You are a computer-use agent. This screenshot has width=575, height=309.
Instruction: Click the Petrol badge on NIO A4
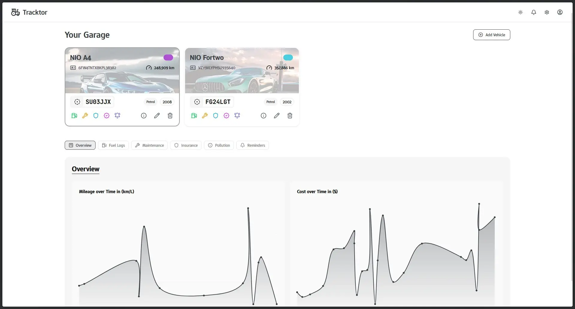click(x=151, y=102)
